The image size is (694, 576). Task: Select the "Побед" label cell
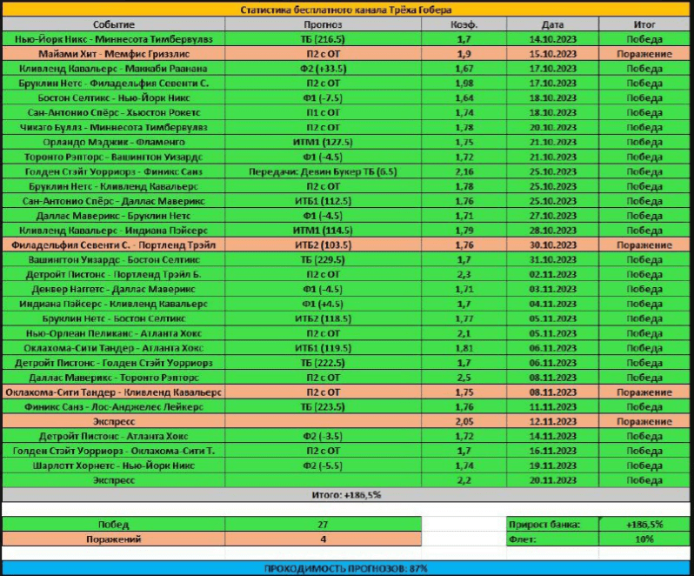coord(113,525)
